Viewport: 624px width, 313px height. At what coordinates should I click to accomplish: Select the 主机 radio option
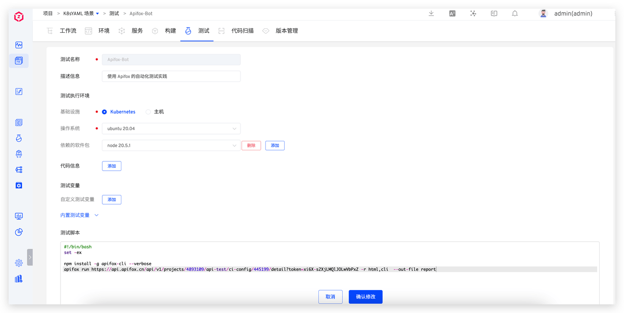tap(149, 112)
